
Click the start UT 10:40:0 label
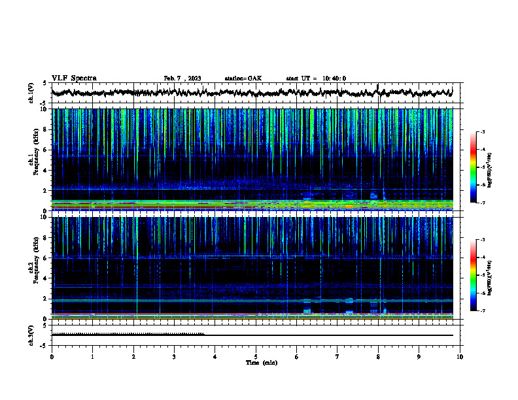click(316, 78)
